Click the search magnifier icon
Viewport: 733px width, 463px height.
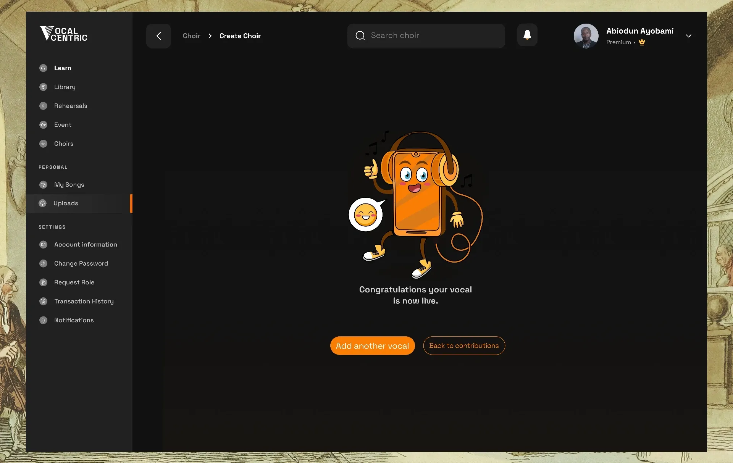click(x=360, y=35)
